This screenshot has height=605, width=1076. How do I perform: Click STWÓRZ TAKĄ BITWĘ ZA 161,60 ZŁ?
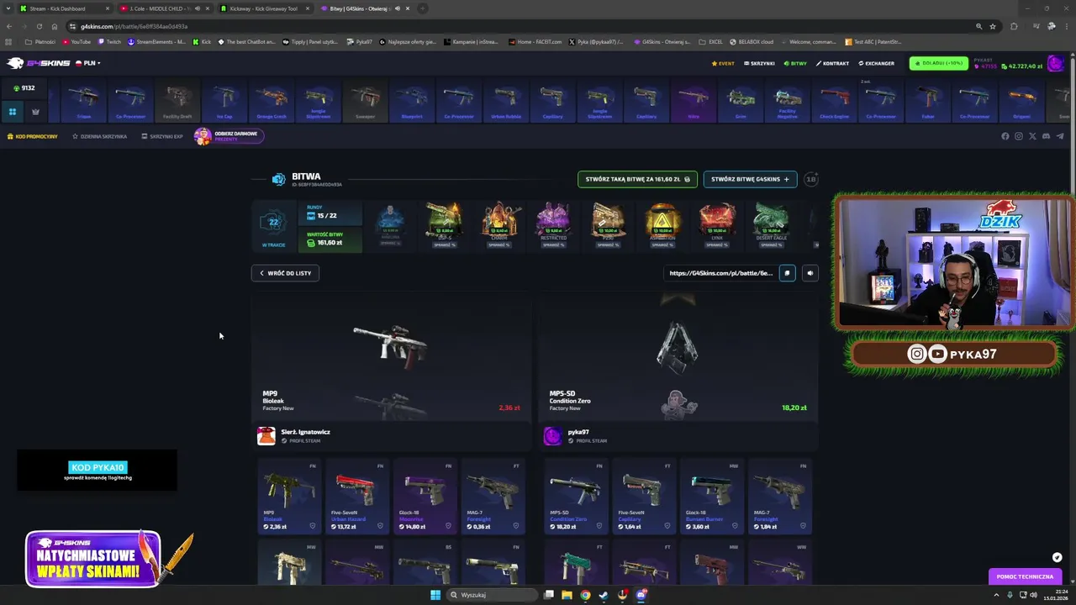tap(637, 179)
